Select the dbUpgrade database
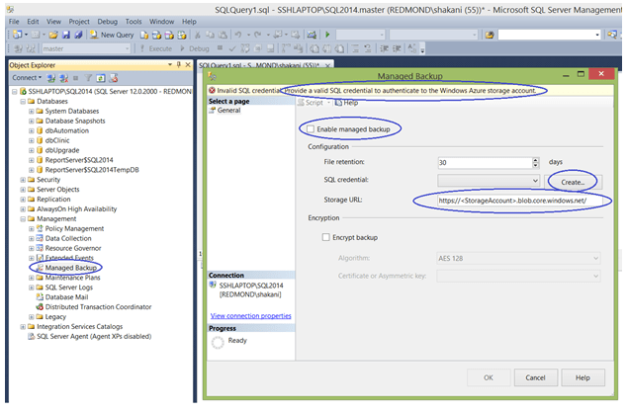628x411 pixels. [62, 150]
